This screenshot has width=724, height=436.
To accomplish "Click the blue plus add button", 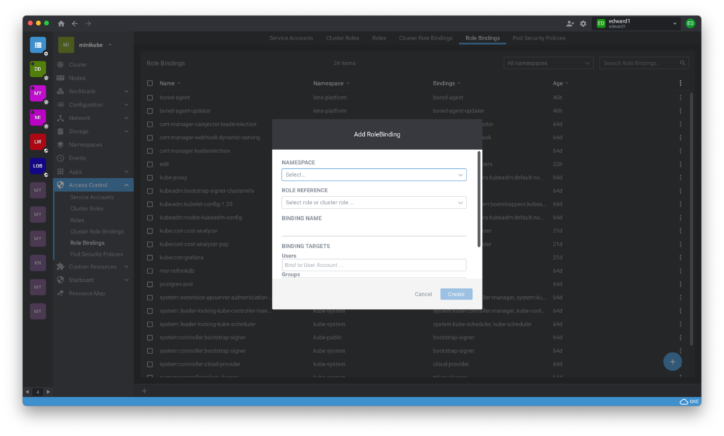I will click(x=672, y=361).
